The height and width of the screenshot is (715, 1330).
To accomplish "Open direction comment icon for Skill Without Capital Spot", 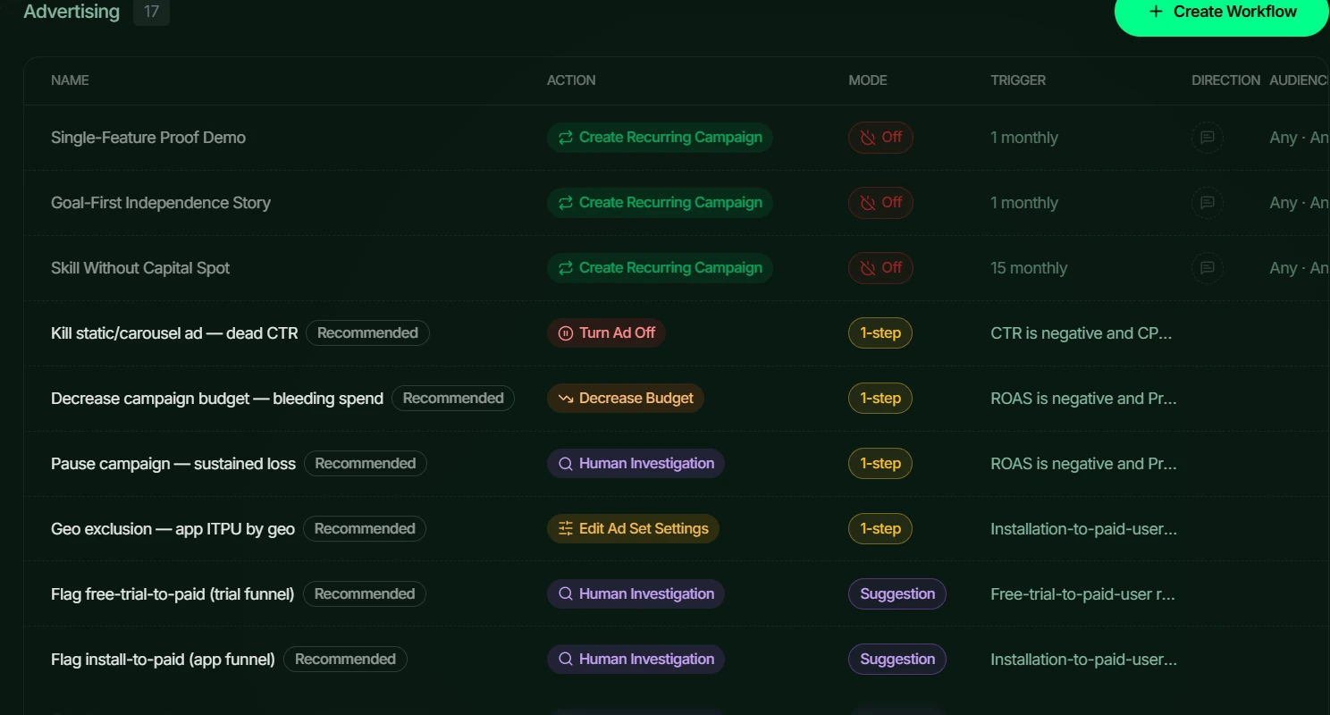I will tap(1208, 268).
